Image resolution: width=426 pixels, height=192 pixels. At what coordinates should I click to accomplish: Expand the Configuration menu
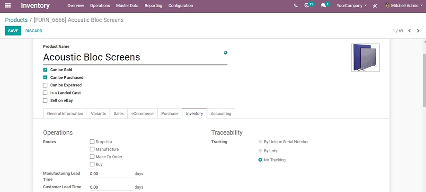(x=180, y=6)
